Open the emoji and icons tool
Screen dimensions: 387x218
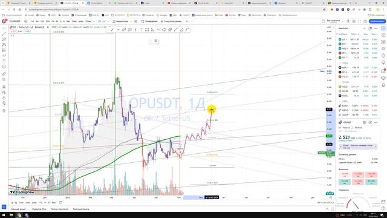pyautogui.click(x=4, y=67)
